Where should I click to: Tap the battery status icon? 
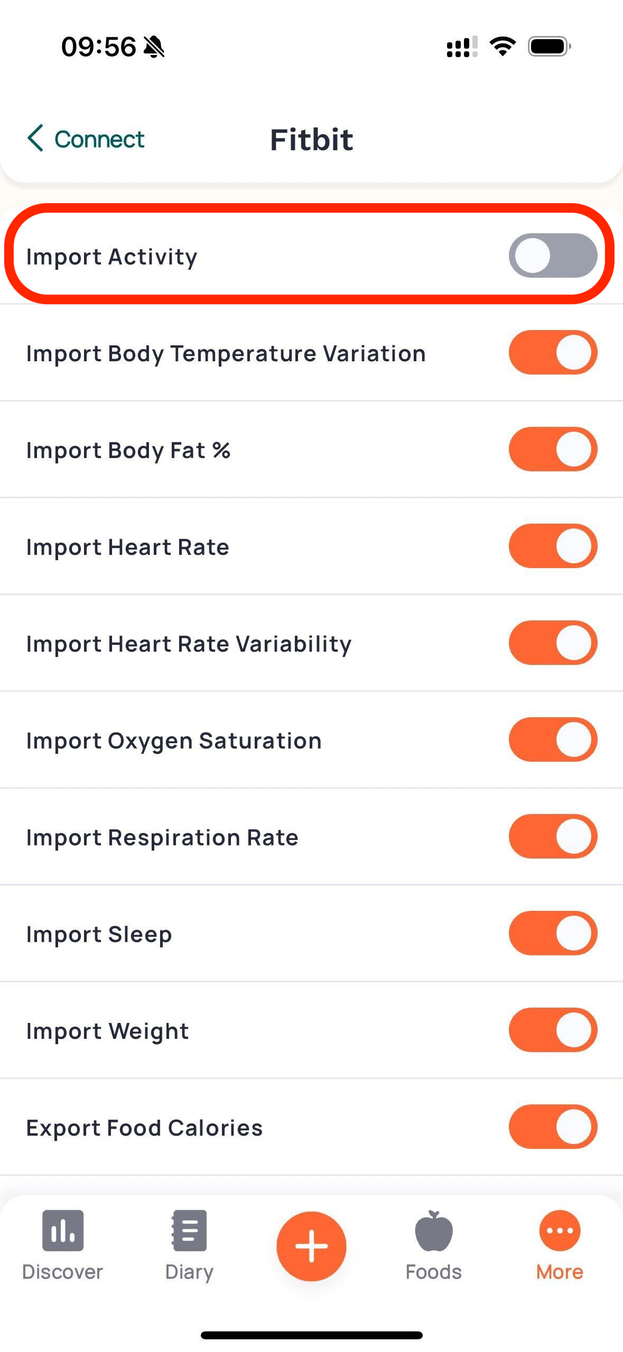click(550, 47)
